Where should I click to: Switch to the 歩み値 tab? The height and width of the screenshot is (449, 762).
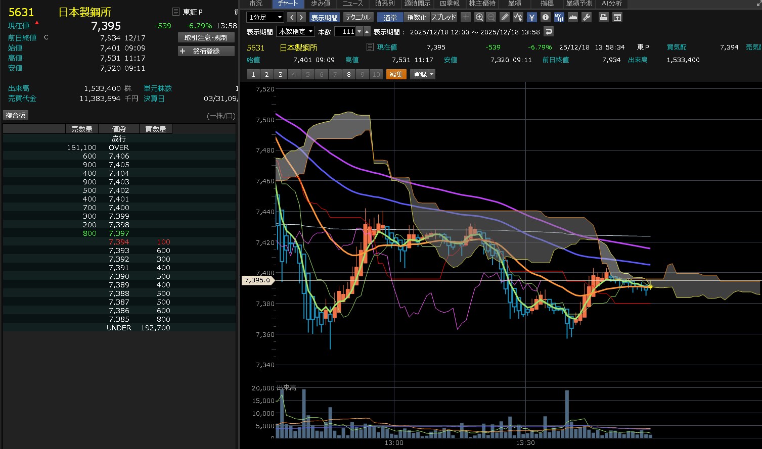point(321,4)
